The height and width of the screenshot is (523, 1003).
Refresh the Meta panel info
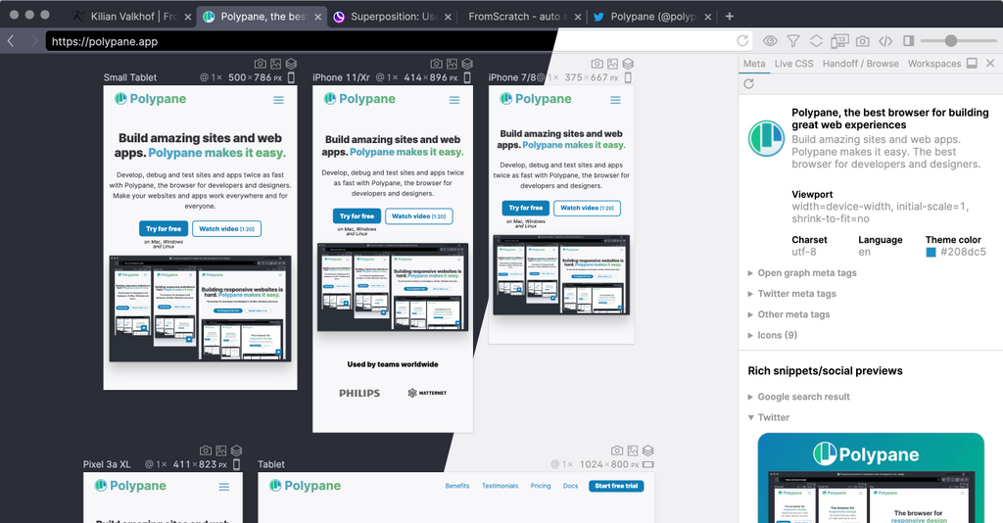pos(749,84)
